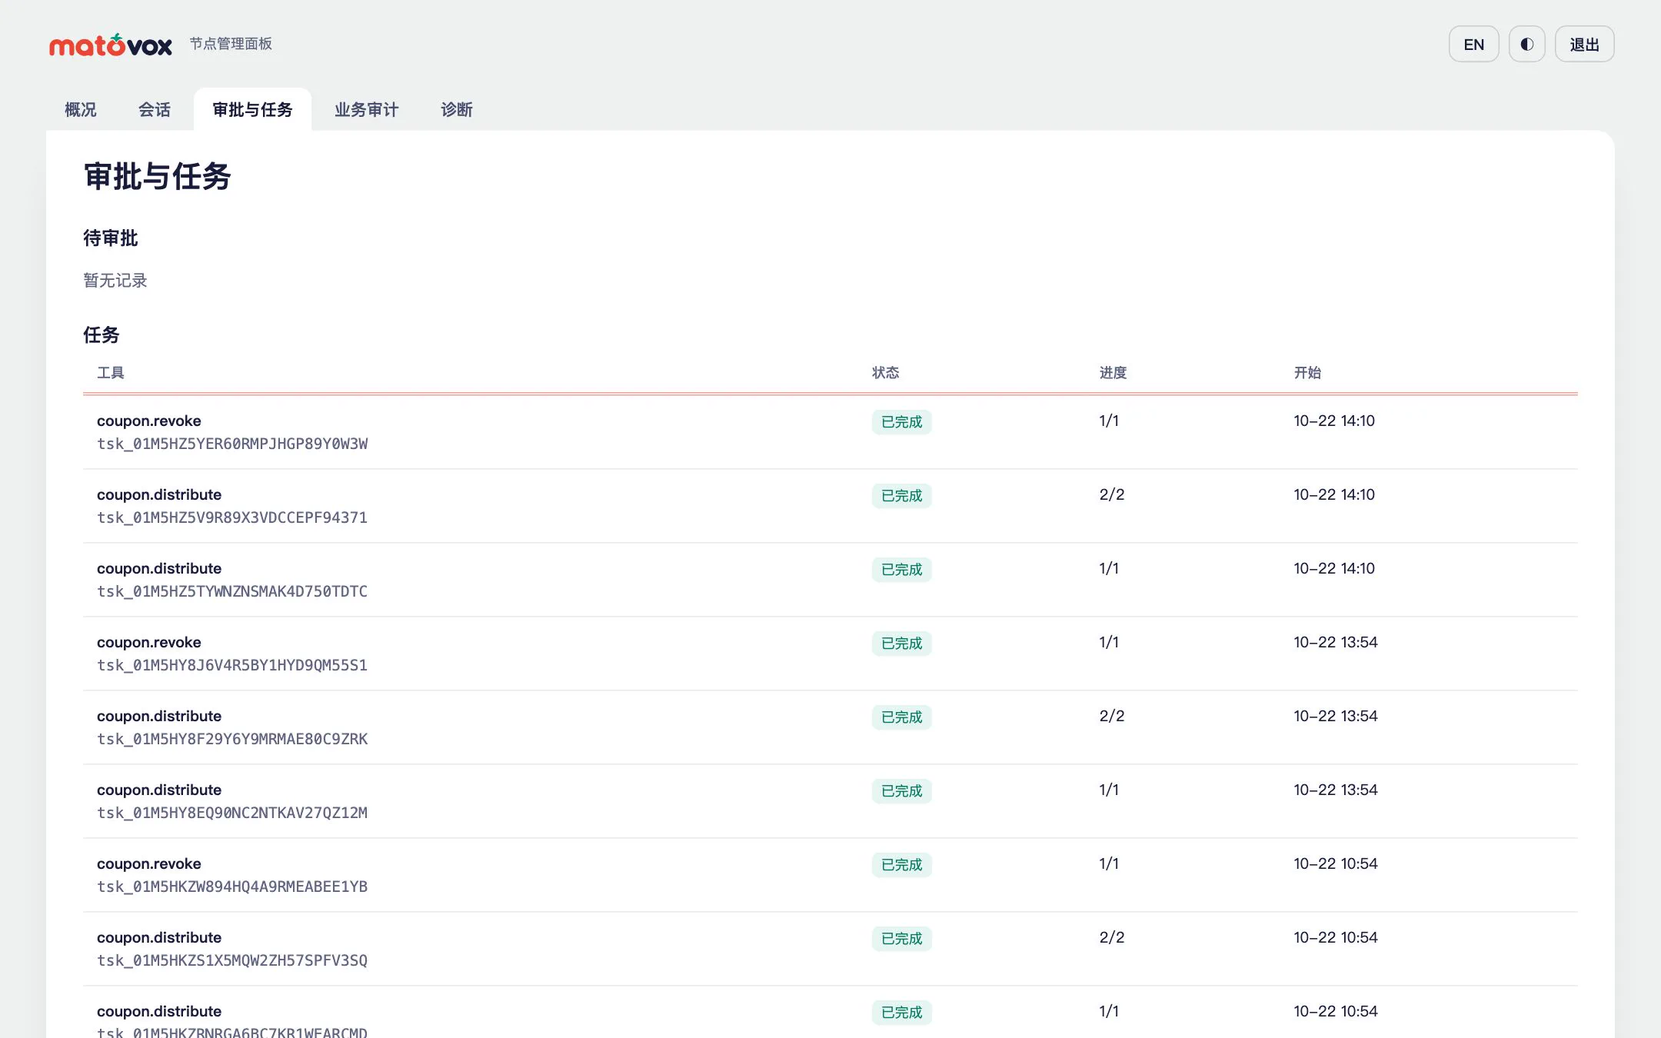Viewport: 1661px width, 1038px height.
Task: Click progress 1/1 in tsk_01M5HZ5YER60 row
Action: pos(1109,421)
